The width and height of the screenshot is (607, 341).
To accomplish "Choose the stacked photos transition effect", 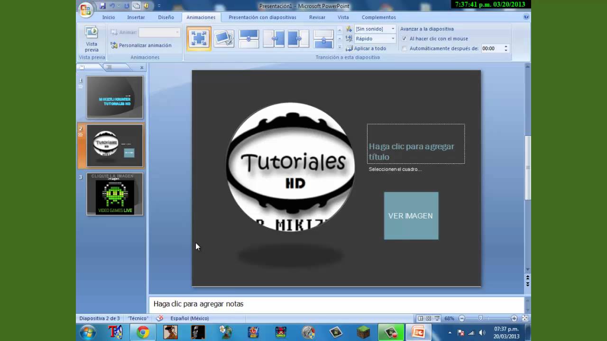I will (224, 38).
